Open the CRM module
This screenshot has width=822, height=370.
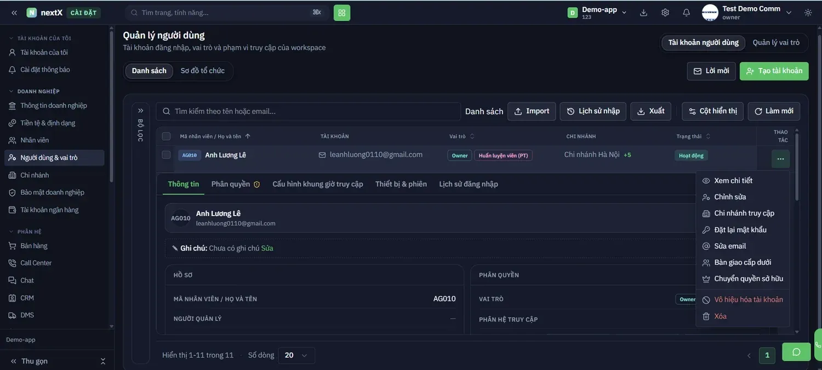coord(55,298)
